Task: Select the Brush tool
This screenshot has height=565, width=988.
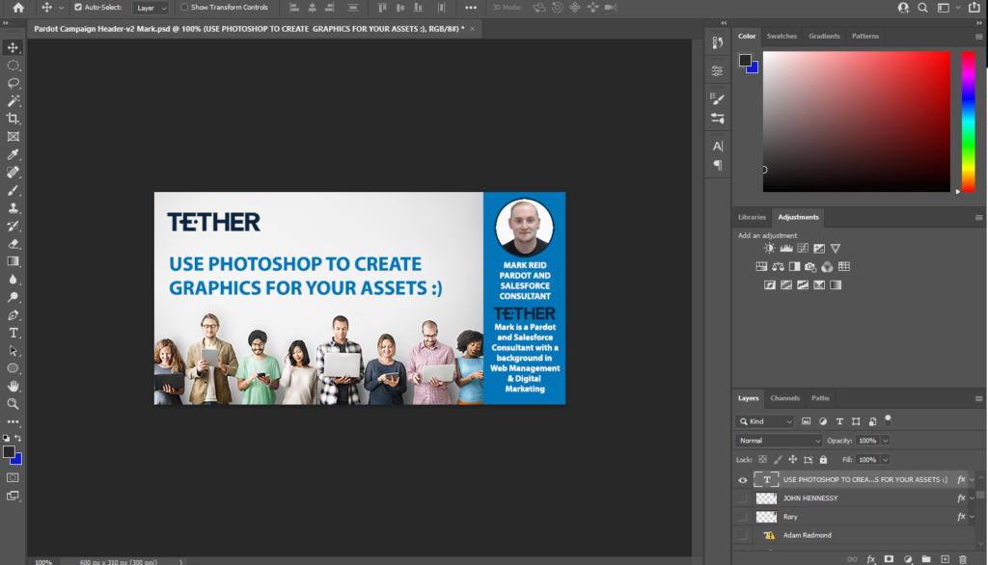Action: 13,190
